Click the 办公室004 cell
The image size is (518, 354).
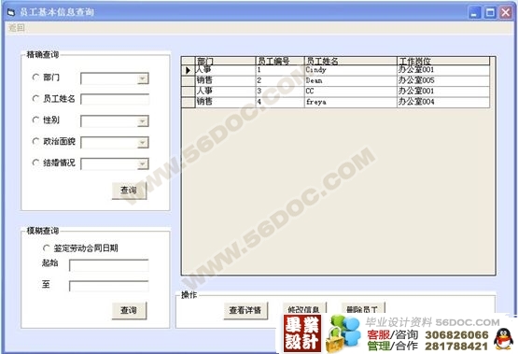coord(443,102)
